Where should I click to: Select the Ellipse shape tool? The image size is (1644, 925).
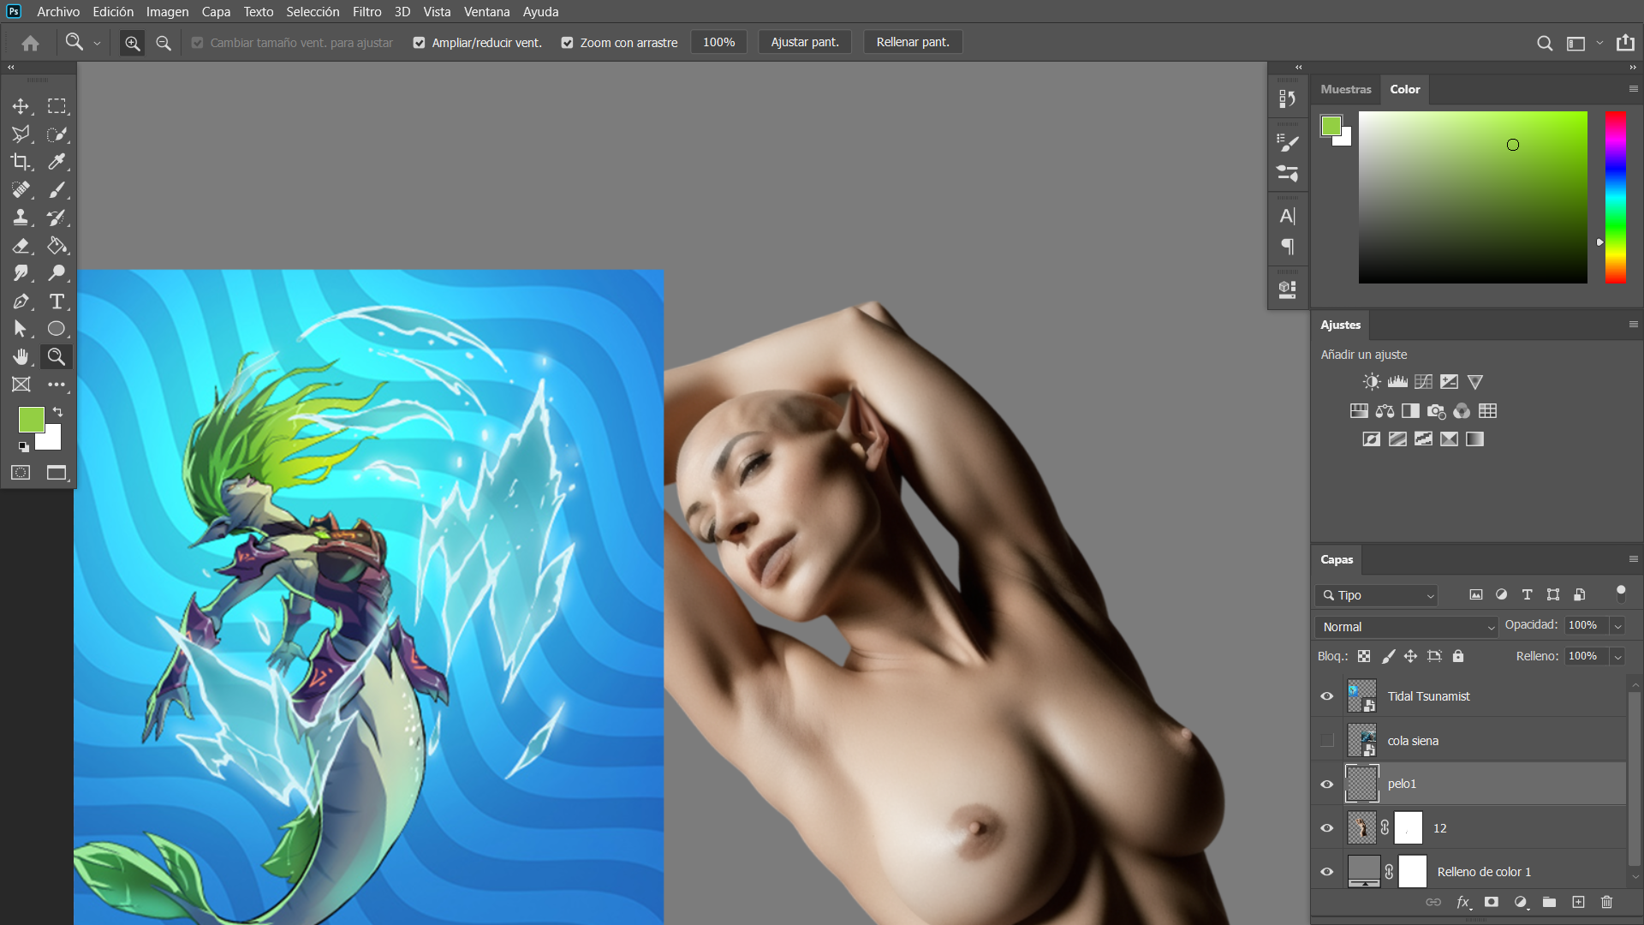click(57, 329)
